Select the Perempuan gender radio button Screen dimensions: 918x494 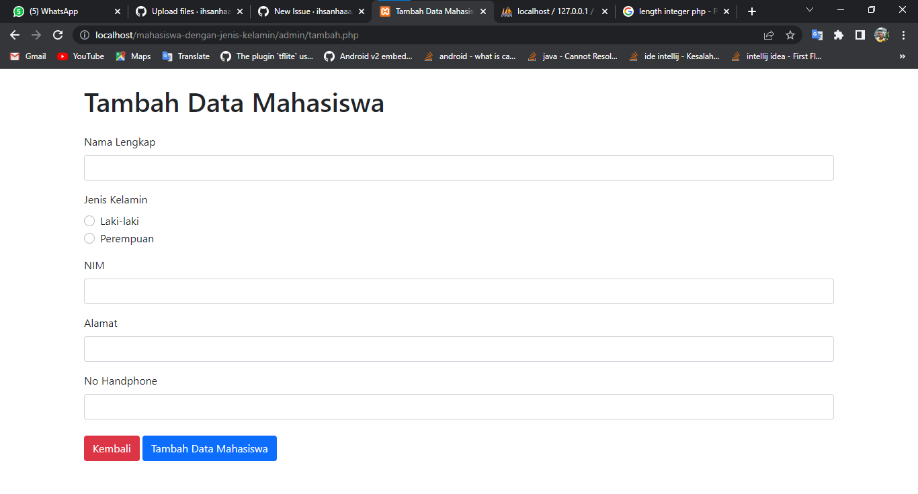pyautogui.click(x=89, y=238)
